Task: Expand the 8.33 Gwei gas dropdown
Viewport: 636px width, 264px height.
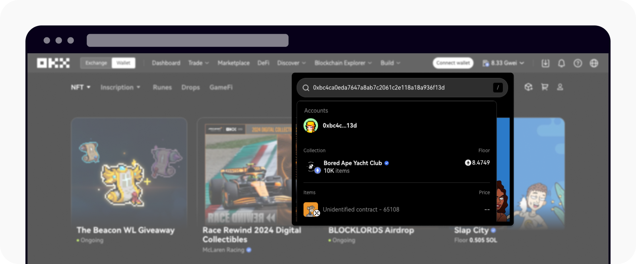Action: [x=503, y=63]
